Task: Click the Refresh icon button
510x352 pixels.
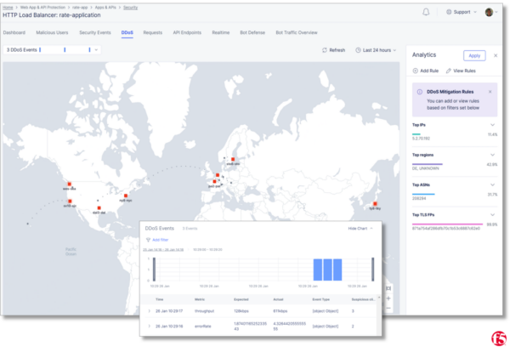Action: (x=326, y=50)
